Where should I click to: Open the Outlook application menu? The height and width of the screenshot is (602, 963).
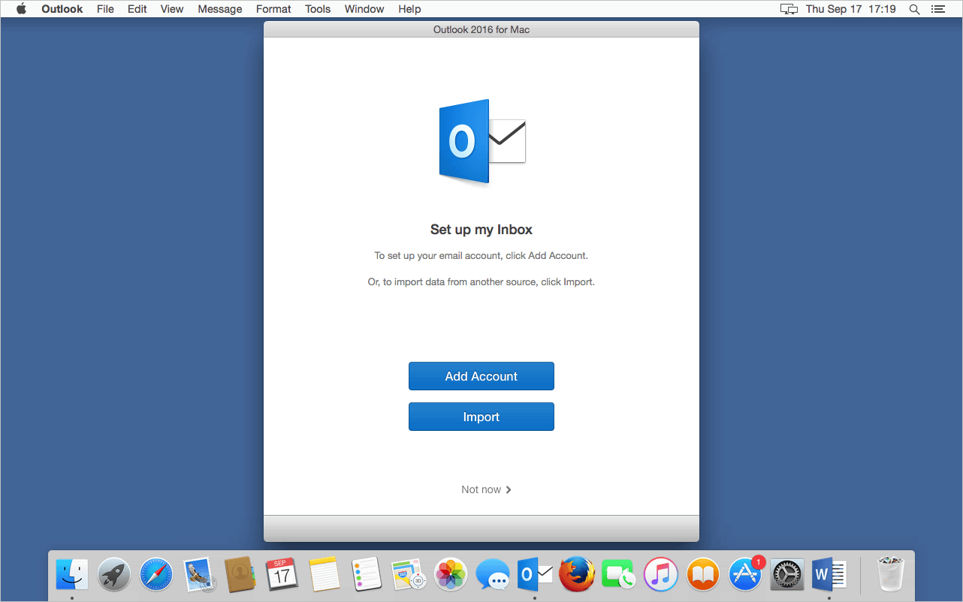point(62,9)
